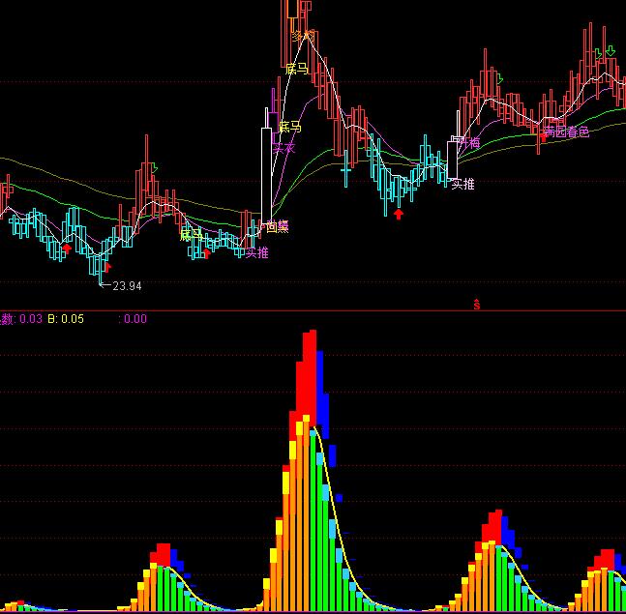This screenshot has width=626, height=614.
Task: Click the white 实推 label
Action: [463, 184]
